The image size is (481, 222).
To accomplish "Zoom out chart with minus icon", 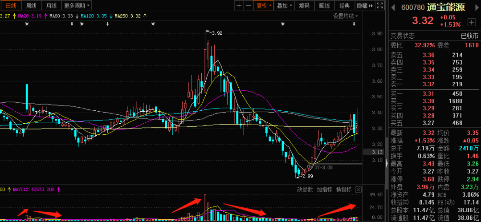I will pos(248,5).
